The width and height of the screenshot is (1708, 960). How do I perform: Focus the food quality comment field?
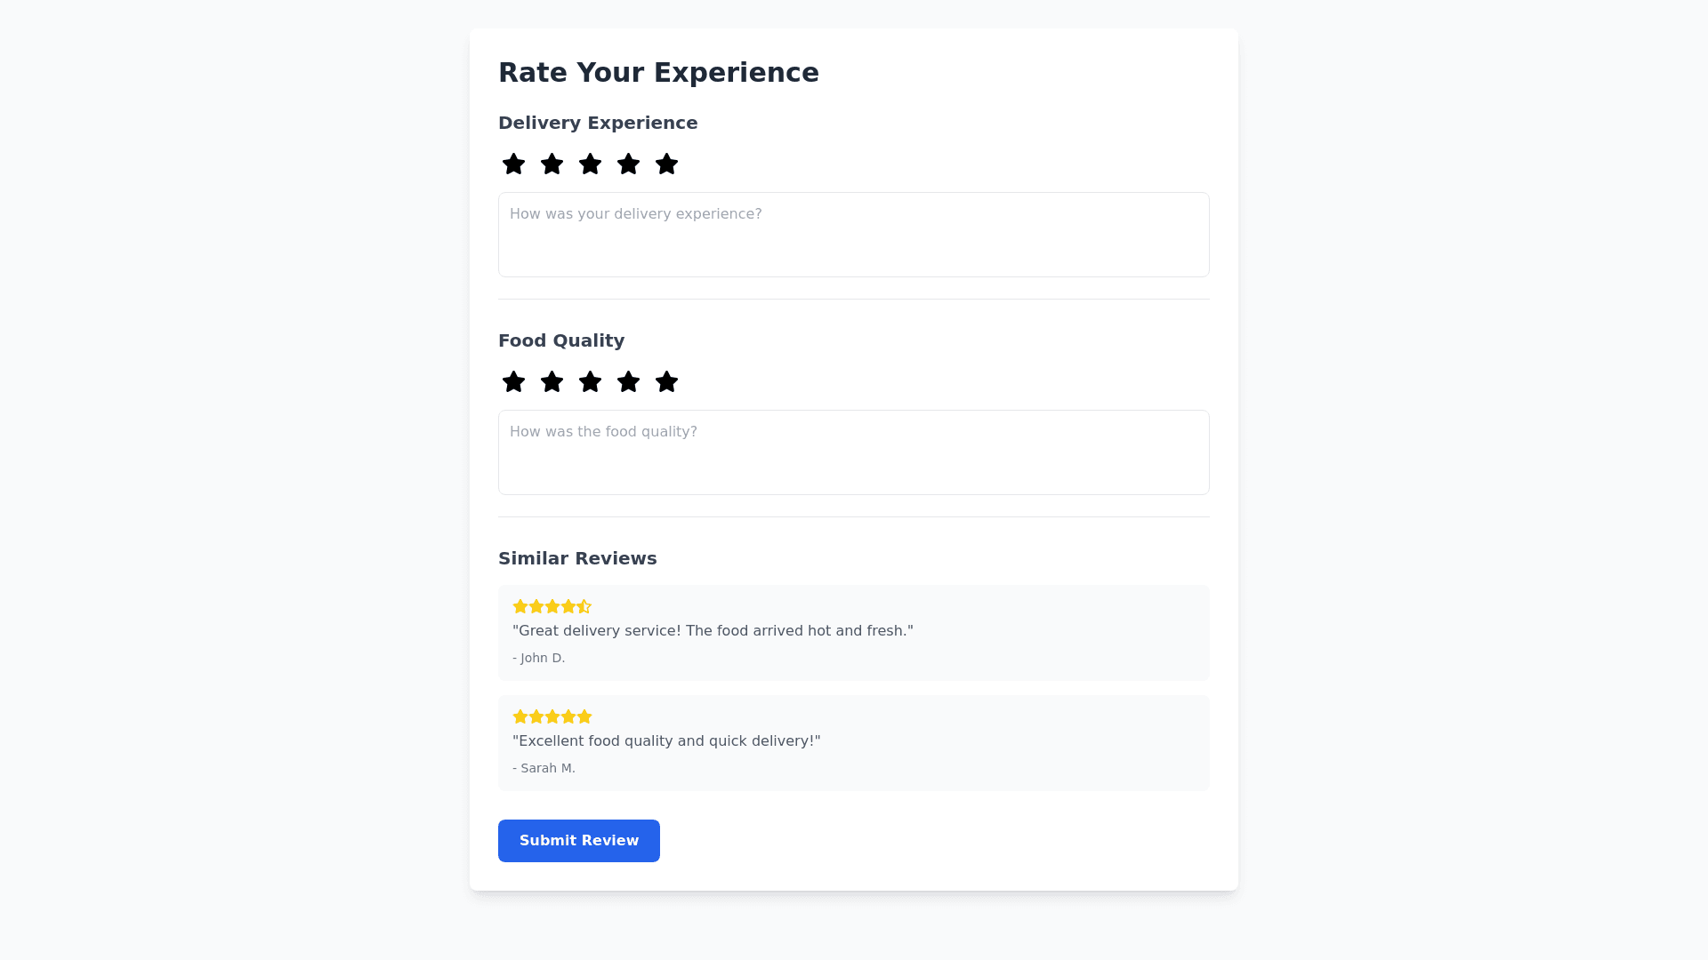pos(853,452)
